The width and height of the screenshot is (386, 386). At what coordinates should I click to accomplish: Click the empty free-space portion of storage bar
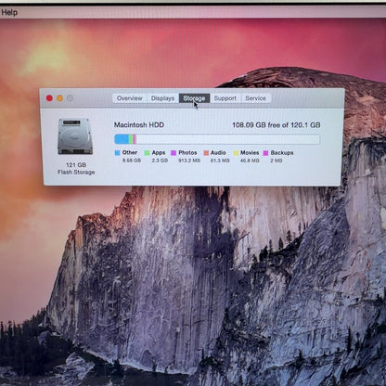click(x=228, y=139)
